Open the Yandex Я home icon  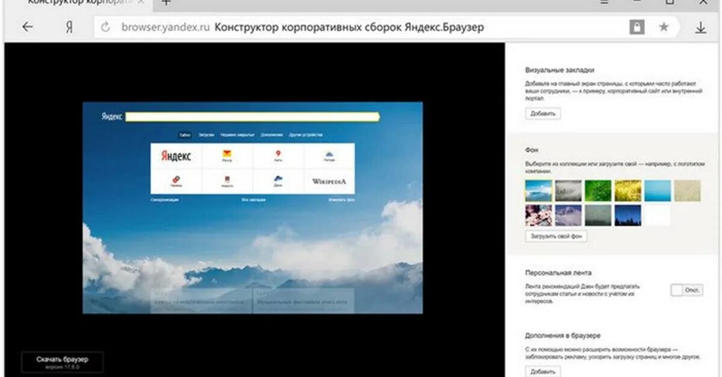point(69,27)
